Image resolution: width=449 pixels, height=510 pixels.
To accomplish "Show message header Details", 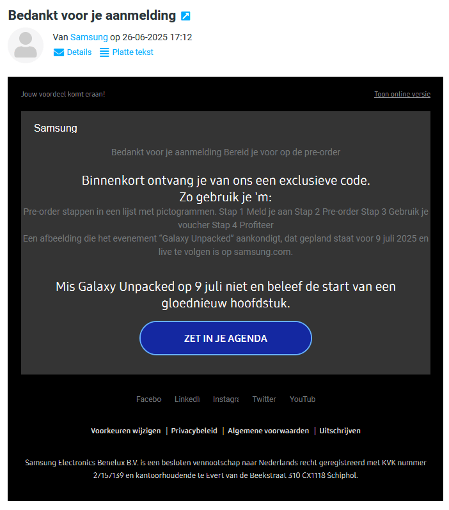I will click(x=79, y=52).
